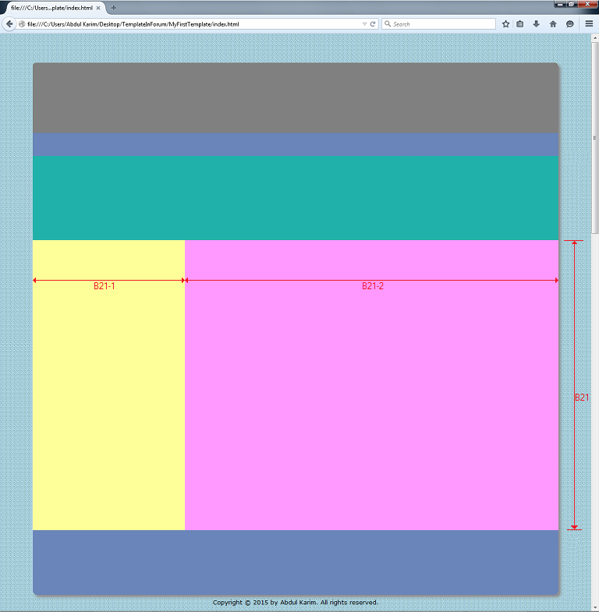Click the search engine magnifier icon
The width and height of the screenshot is (599, 612).
388,24
